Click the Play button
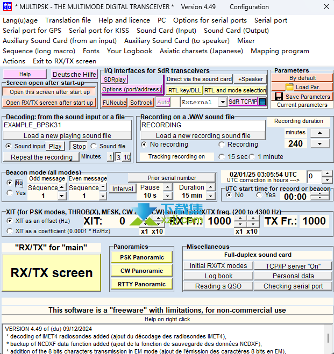The width and height of the screenshot is (334, 354). (55, 146)
